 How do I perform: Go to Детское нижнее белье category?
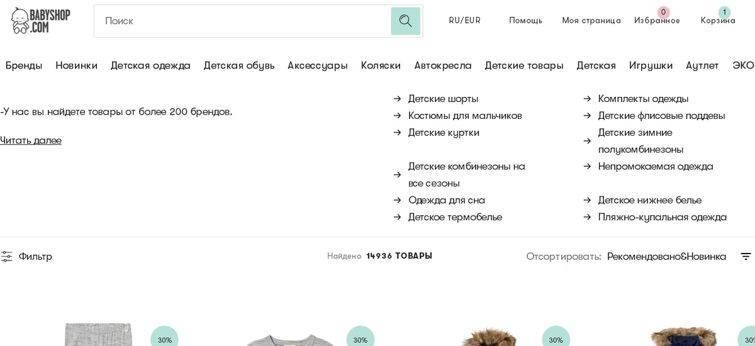tap(650, 200)
